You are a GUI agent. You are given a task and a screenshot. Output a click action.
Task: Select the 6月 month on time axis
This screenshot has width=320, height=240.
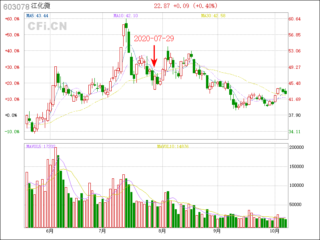pos(50,231)
